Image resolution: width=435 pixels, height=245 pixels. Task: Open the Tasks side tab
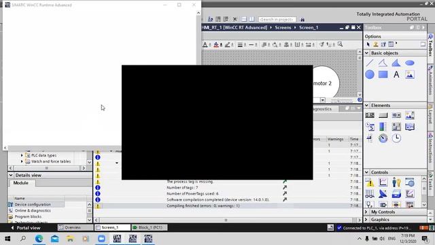pos(430,182)
